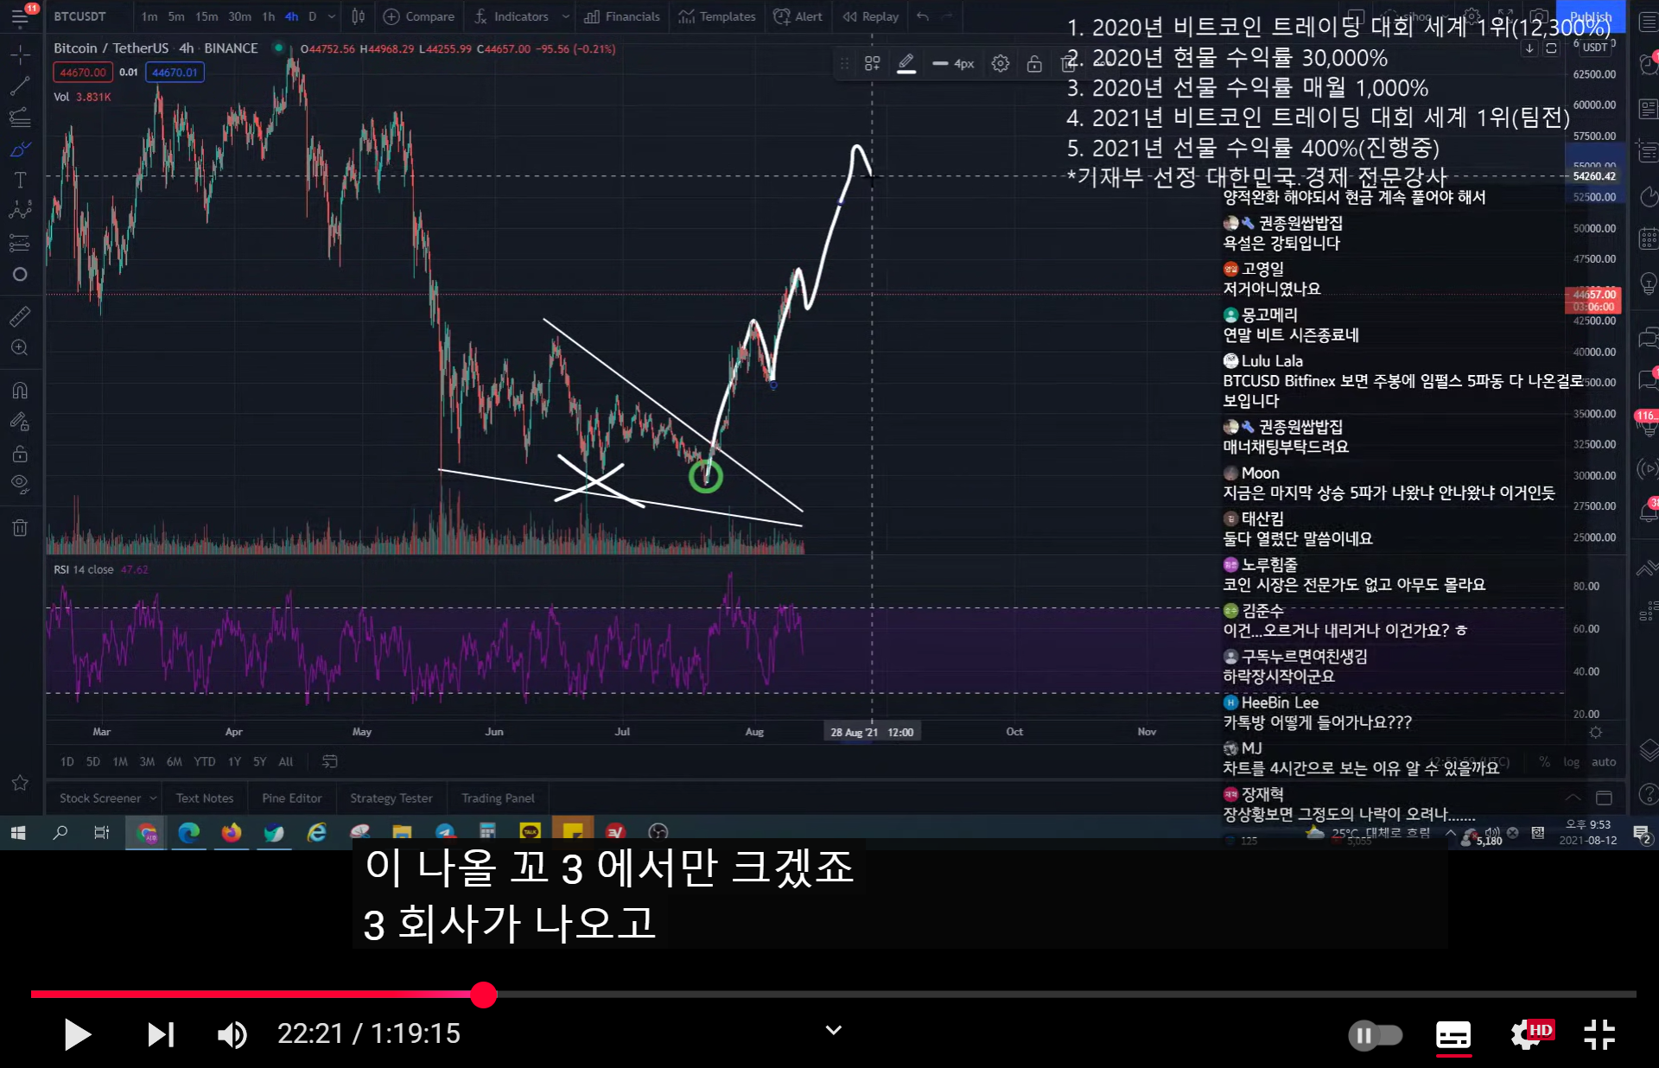The image size is (1659, 1068).
Task: Lock the drawing with padlock icon
Action: [x=1033, y=63]
